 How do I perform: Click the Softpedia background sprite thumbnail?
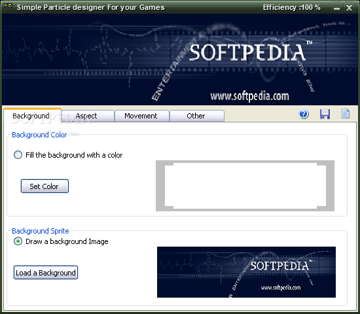246,272
